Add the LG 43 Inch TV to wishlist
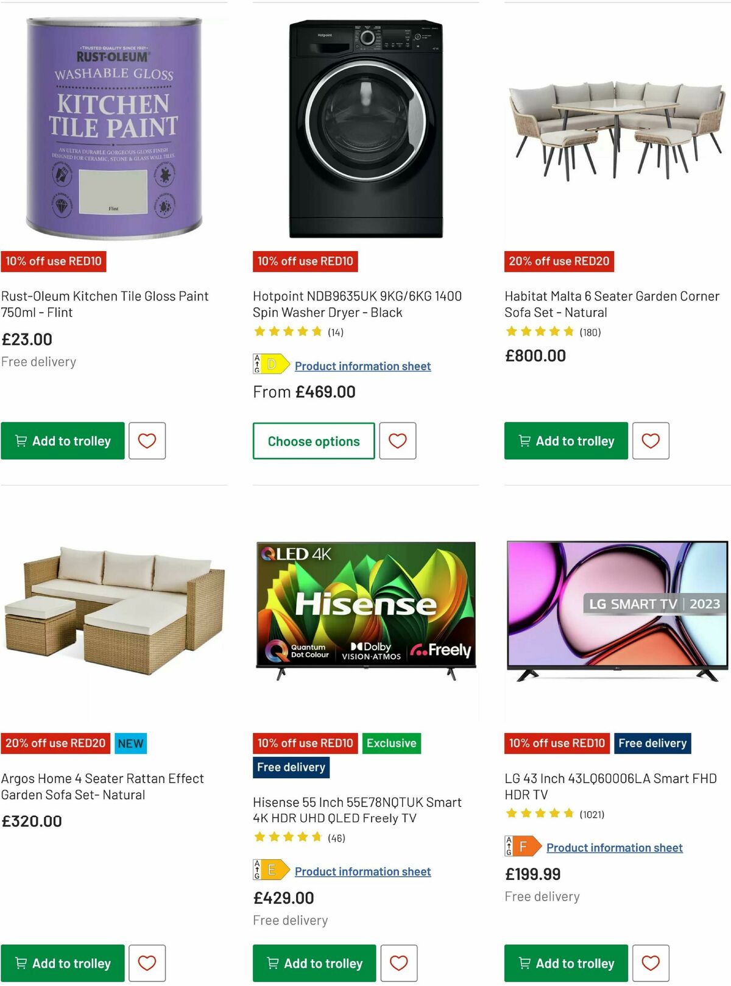Screen dimensions: 731x986 [651, 963]
